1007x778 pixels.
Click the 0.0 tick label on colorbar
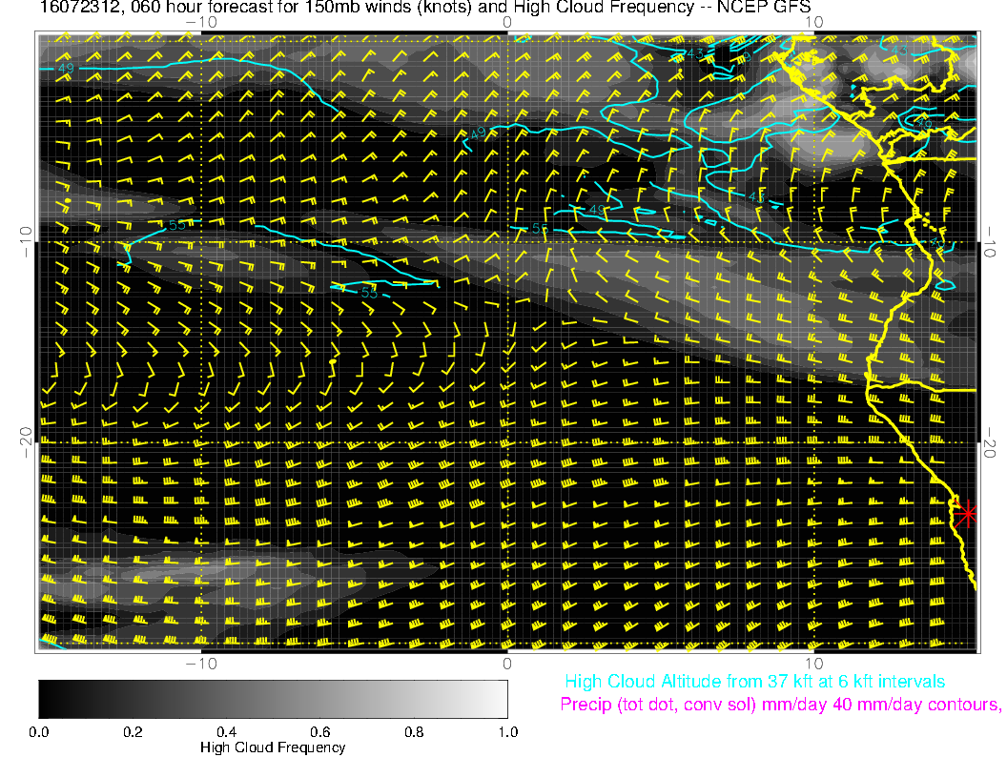coord(39,732)
